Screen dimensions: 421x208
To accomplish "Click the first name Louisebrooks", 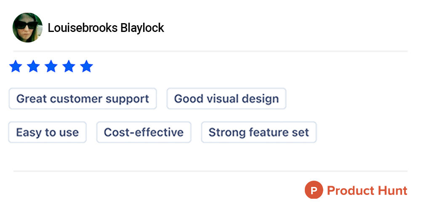I will pyautogui.click(x=83, y=28).
